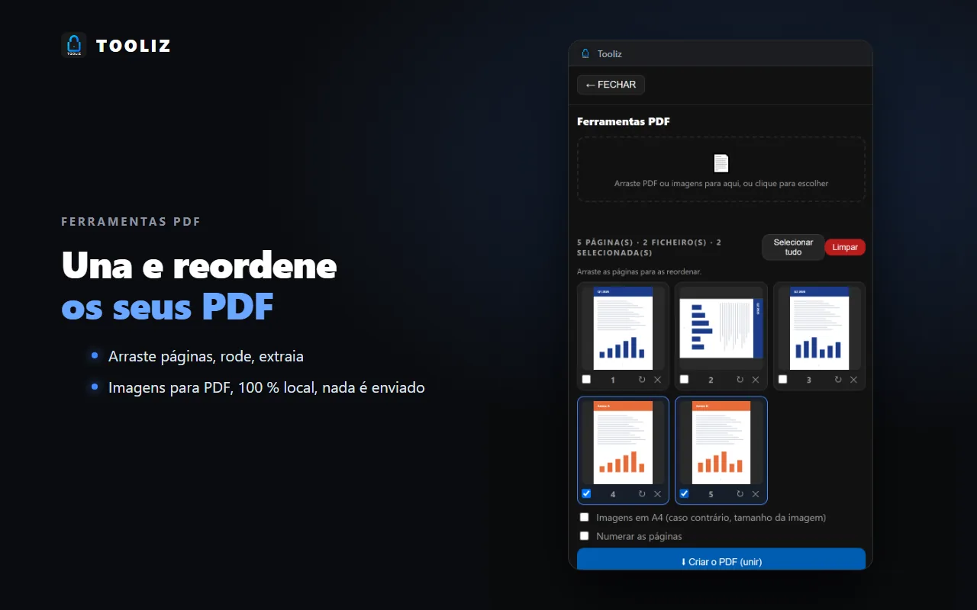Rotate page 5 thumbnail

740,494
